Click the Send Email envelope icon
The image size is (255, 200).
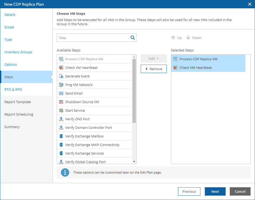(x=61, y=94)
